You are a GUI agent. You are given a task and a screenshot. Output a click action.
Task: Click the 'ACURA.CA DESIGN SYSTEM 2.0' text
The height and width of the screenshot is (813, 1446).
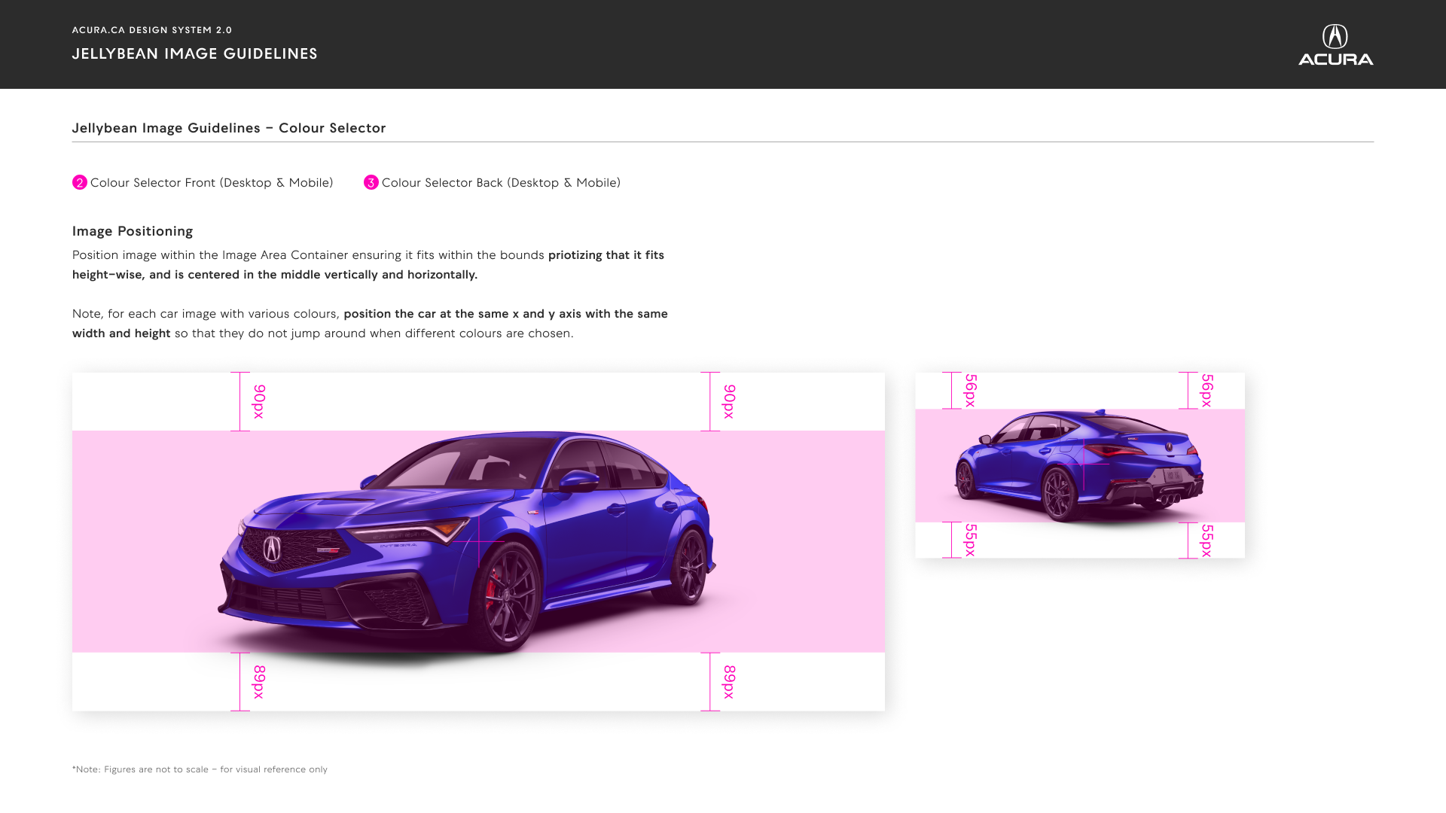click(152, 30)
